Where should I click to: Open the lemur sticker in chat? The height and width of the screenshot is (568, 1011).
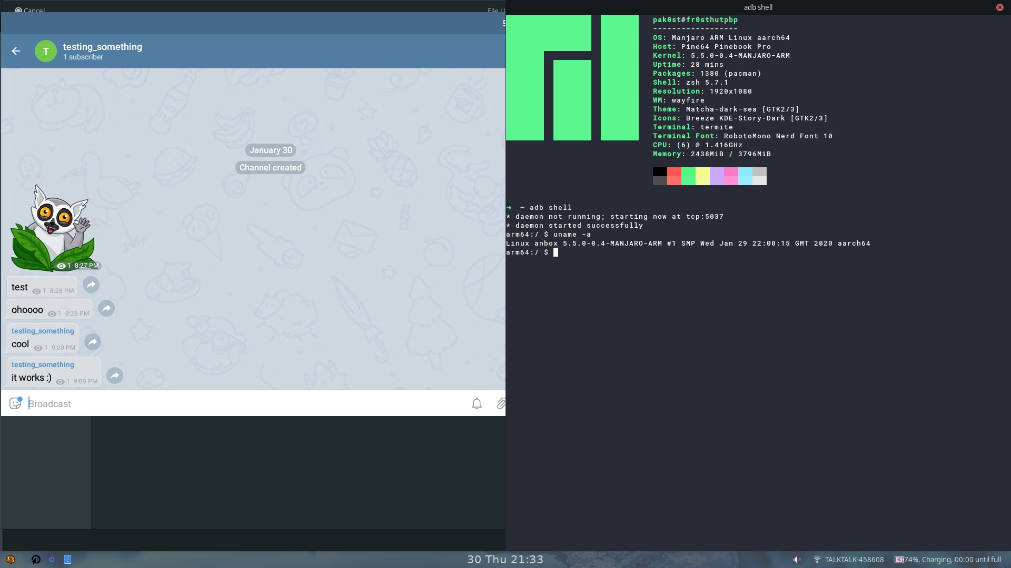coord(53,229)
